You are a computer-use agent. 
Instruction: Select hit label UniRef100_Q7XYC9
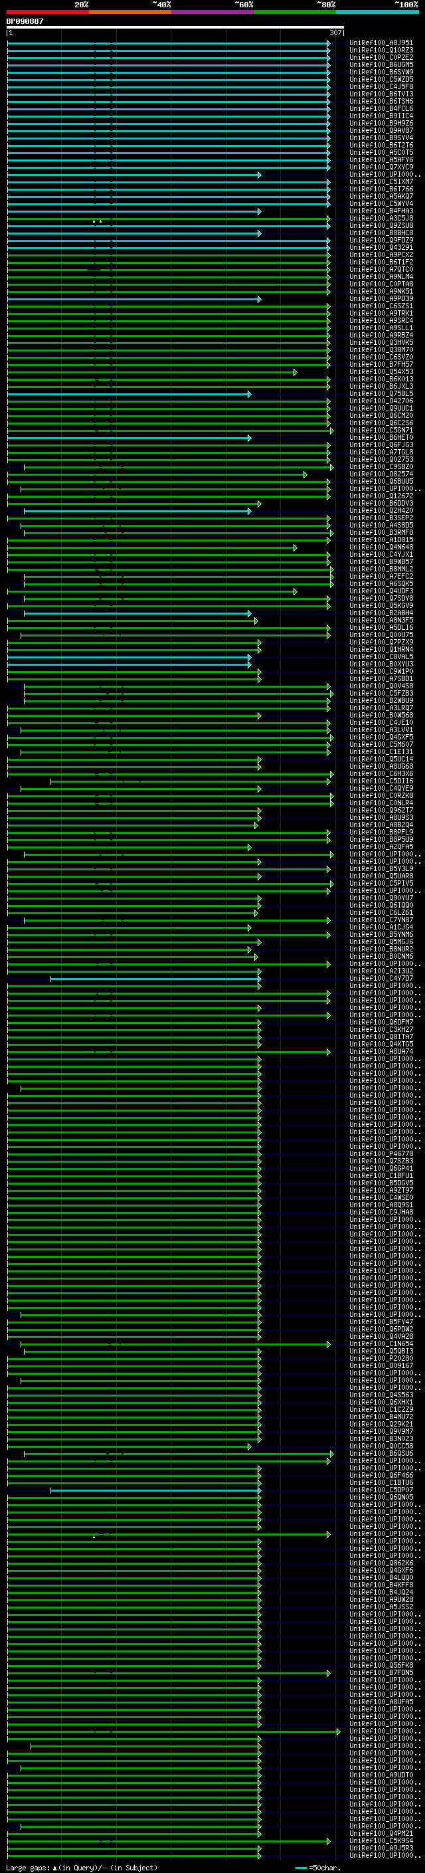point(381,167)
